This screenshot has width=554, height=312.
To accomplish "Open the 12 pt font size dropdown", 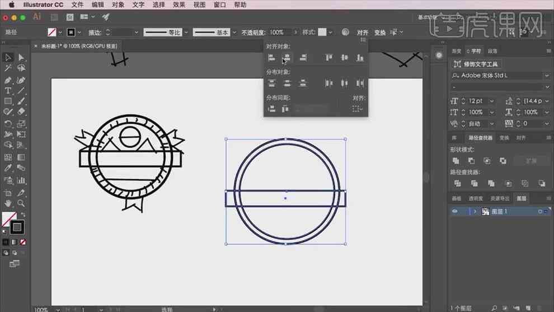I will 491,101.
